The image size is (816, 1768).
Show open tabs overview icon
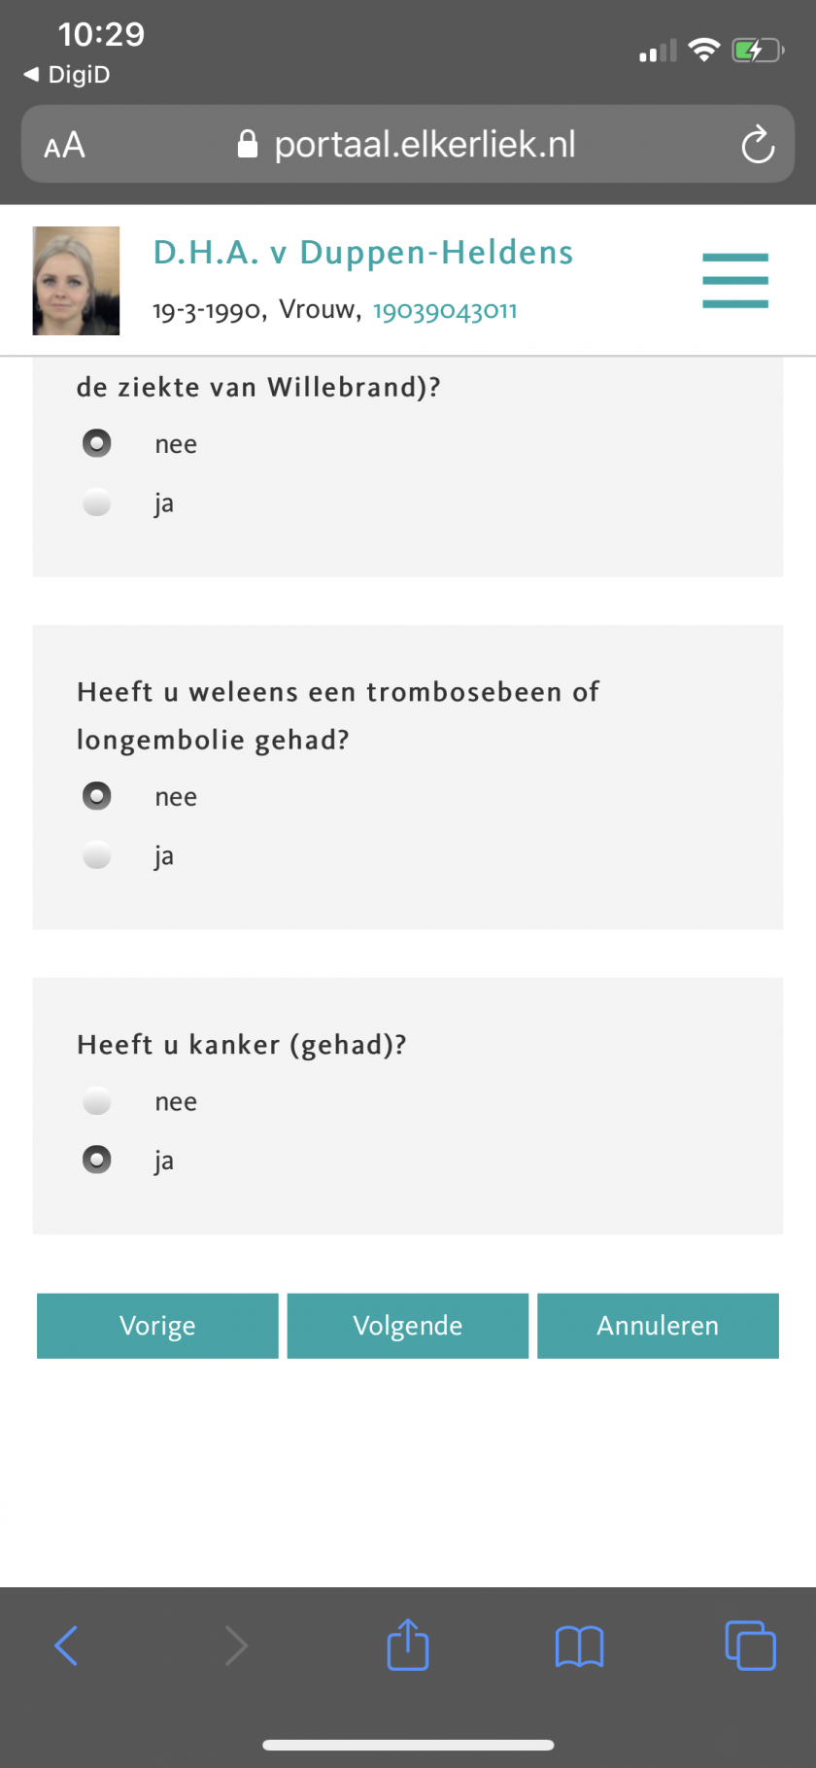click(750, 1646)
